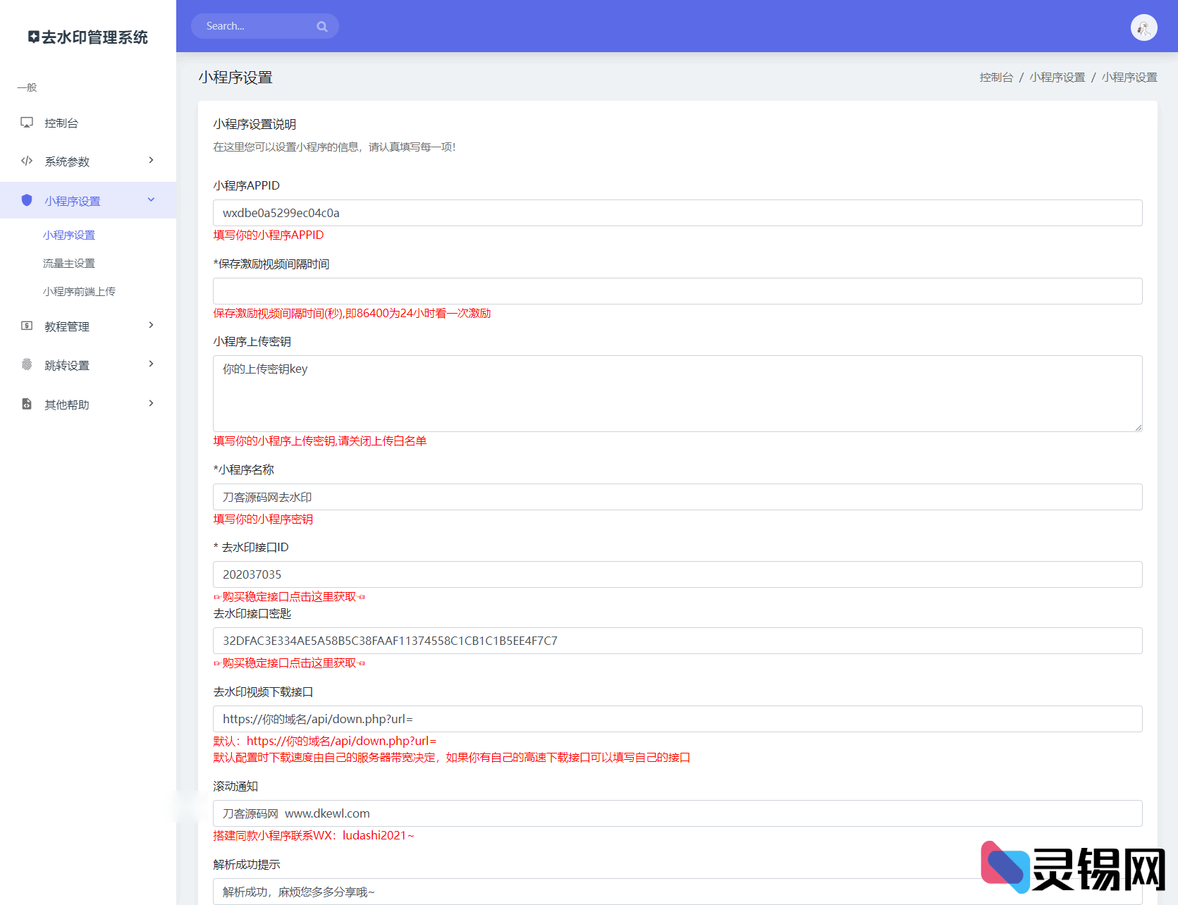This screenshot has height=905, width=1178.
Task: Focus the 小程序APPID input field
Action: tap(677, 213)
